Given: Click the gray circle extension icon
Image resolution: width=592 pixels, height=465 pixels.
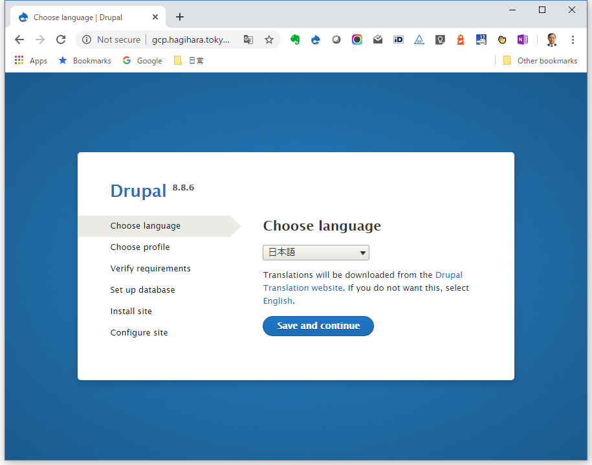Looking at the screenshot, I should pyautogui.click(x=336, y=40).
